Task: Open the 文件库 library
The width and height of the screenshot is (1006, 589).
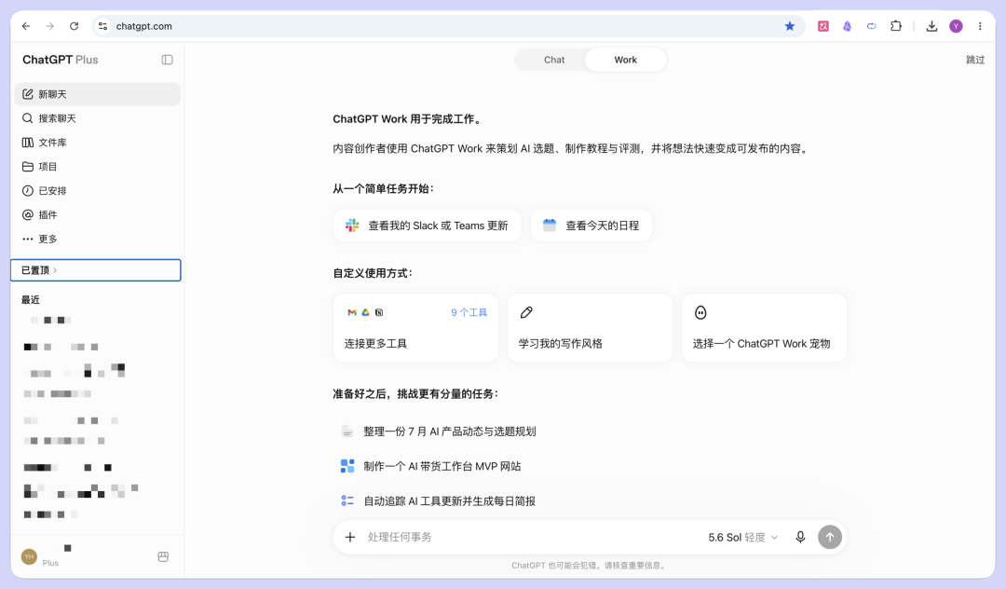Action: (x=98, y=143)
